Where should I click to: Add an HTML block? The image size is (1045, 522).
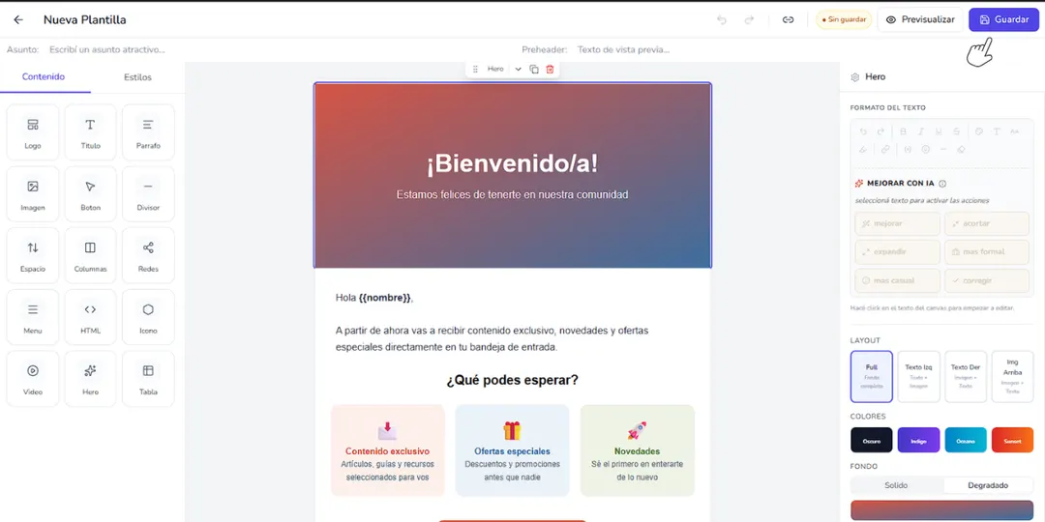[x=91, y=317]
